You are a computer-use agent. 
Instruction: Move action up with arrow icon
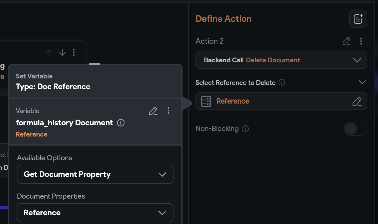coord(49,52)
